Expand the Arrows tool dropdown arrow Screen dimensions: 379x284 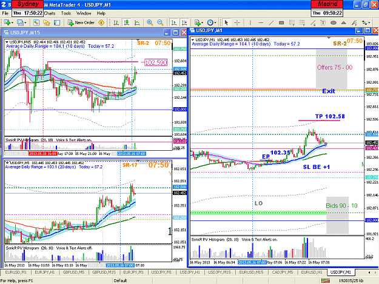tap(369, 23)
